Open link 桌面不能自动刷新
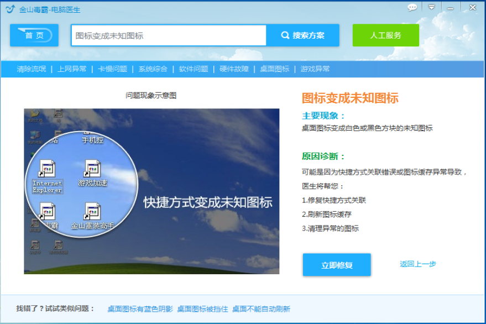 coord(262,309)
